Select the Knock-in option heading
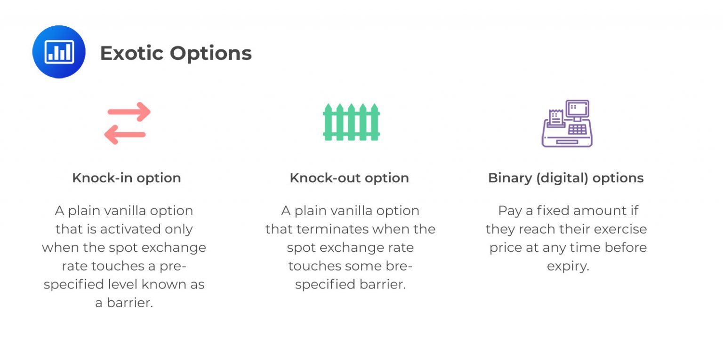This screenshot has width=723, height=343. 126,178
